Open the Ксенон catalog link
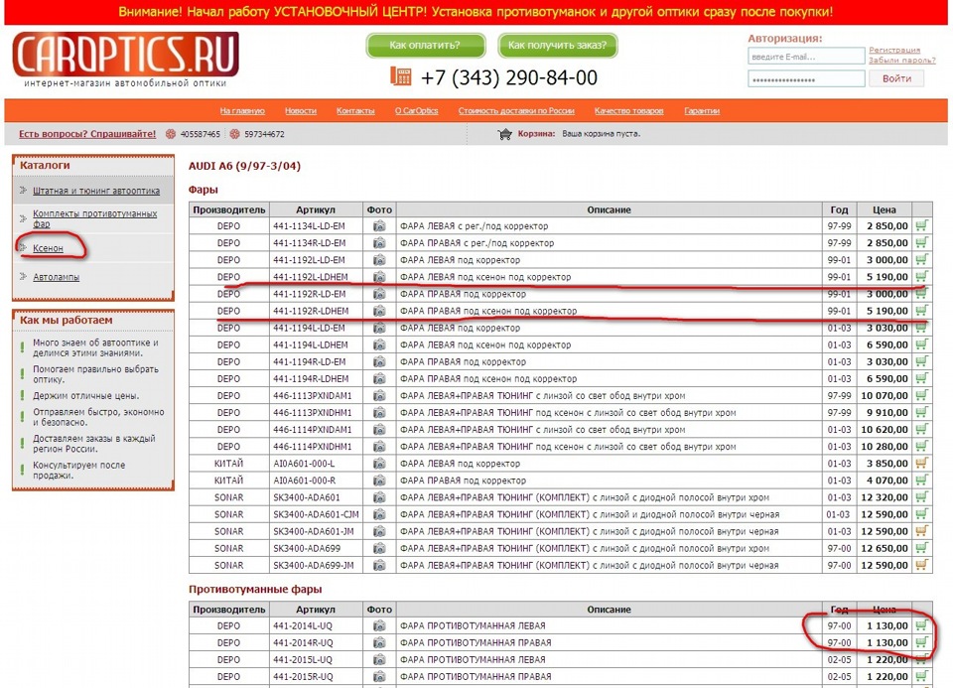Screen dimensions: 953x688 pyautogui.click(x=48, y=248)
